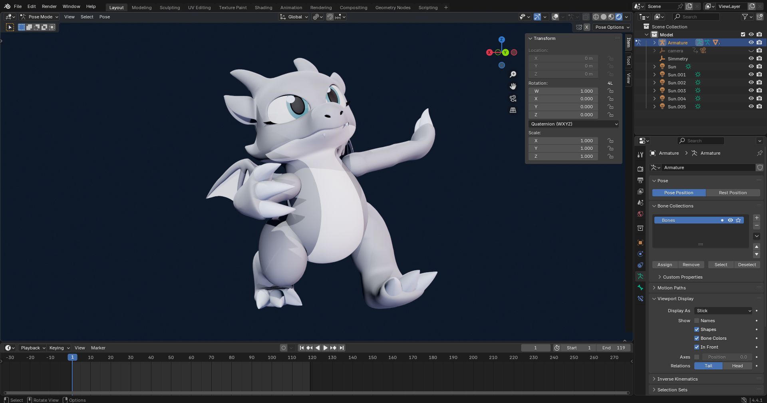Pin the properties editor context
This screenshot has width=767, height=403.
point(759,153)
